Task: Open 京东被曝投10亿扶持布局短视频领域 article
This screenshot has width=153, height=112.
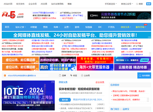Action: [76, 104]
